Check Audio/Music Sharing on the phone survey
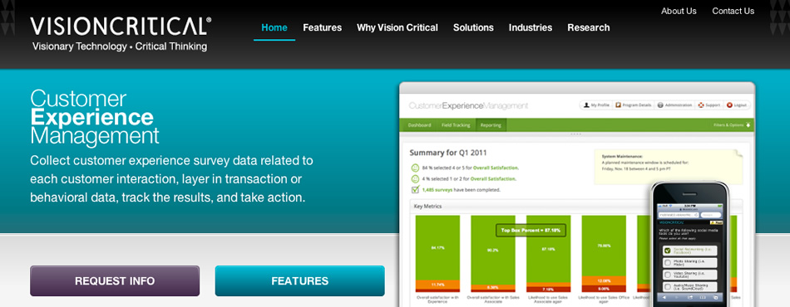This screenshot has width=790, height=307. pos(667,287)
